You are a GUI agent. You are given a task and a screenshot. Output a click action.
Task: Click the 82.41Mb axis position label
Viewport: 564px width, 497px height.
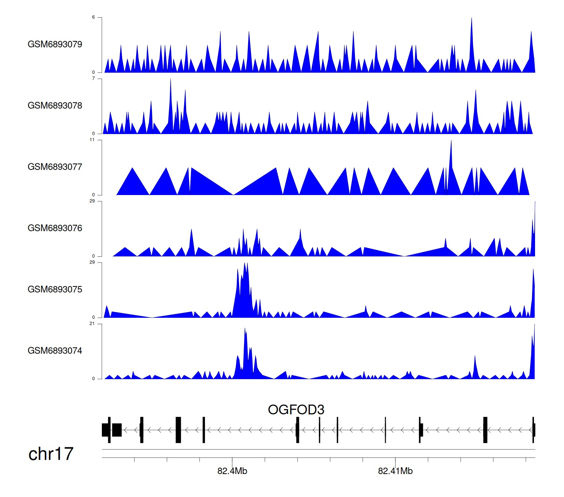(x=395, y=471)
